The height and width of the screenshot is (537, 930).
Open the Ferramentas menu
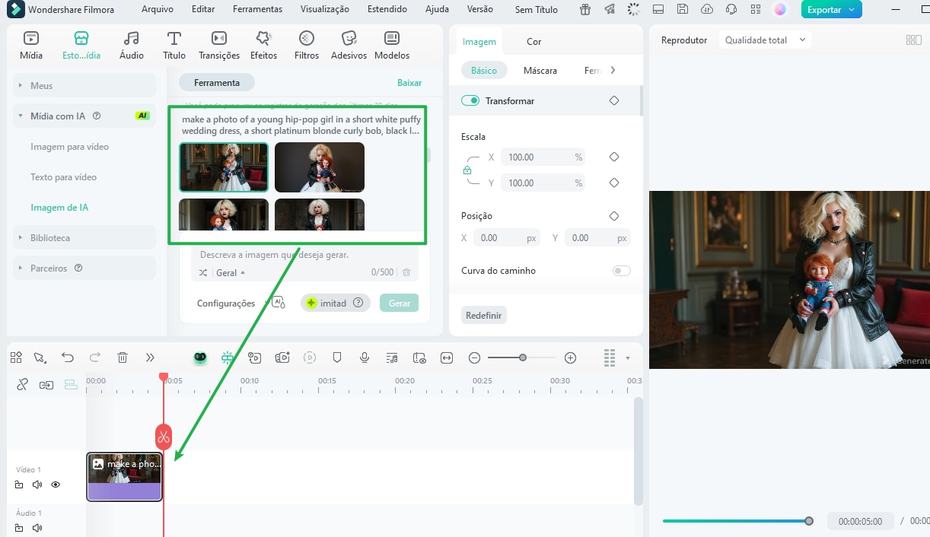coord(257,10)
